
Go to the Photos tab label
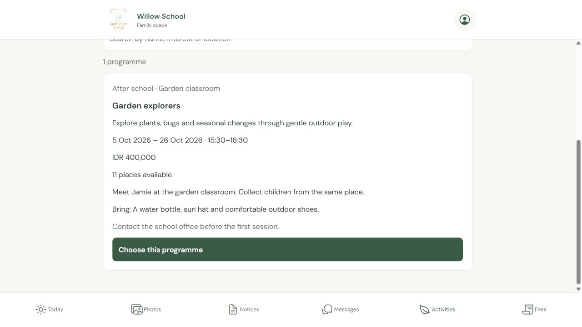152,309
